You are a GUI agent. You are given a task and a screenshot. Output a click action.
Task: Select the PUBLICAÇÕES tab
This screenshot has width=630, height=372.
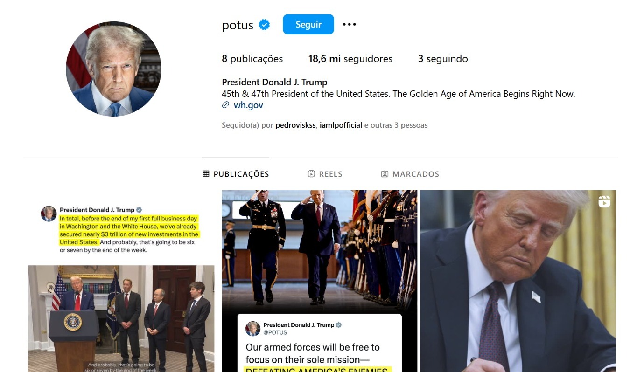[x=236, y=174]
